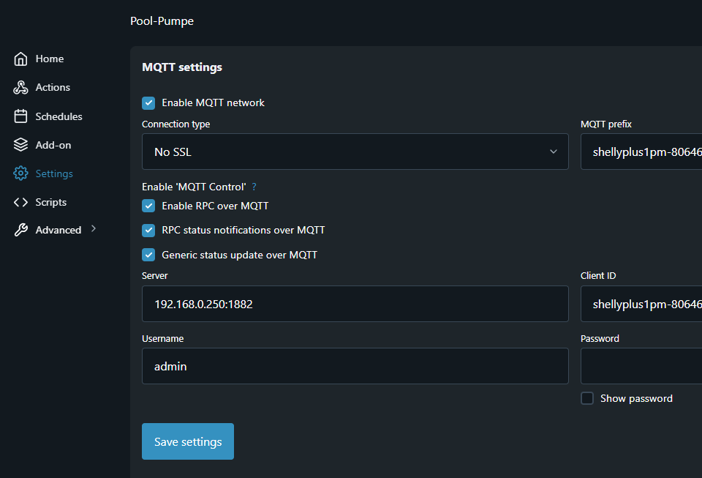Click the Add-on layers icon
The height and width of the screenshot is (478, 702).
click(x=21, y=145)
